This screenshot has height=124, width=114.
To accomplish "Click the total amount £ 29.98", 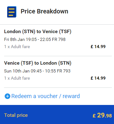I will tap(102, 115).
